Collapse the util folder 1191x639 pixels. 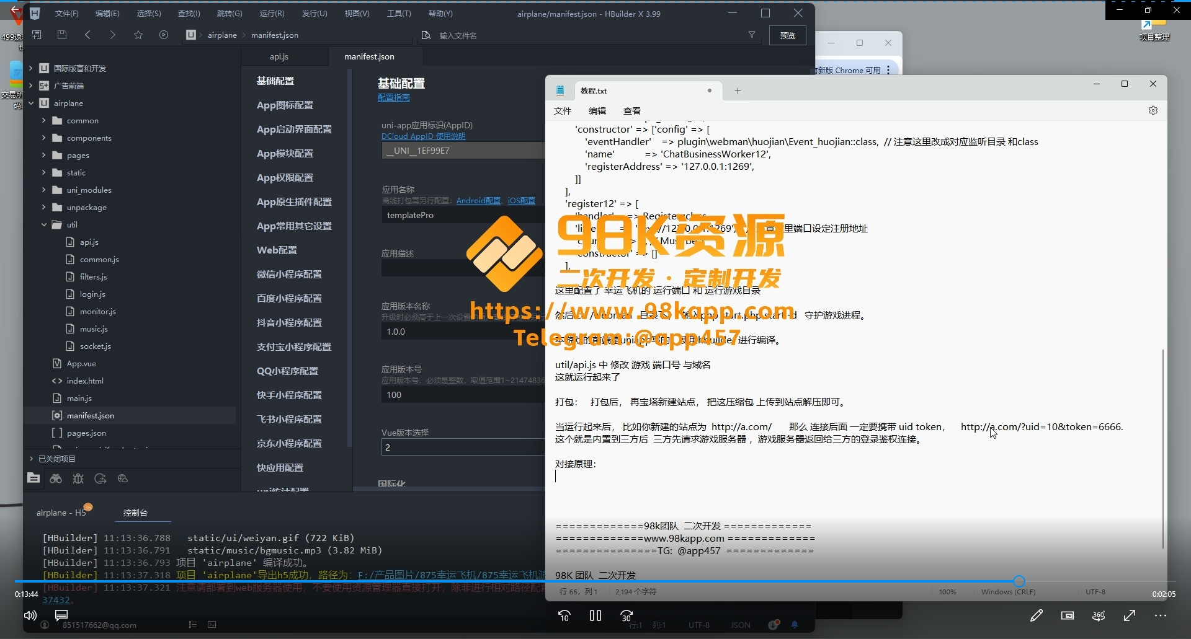(43, 224)
